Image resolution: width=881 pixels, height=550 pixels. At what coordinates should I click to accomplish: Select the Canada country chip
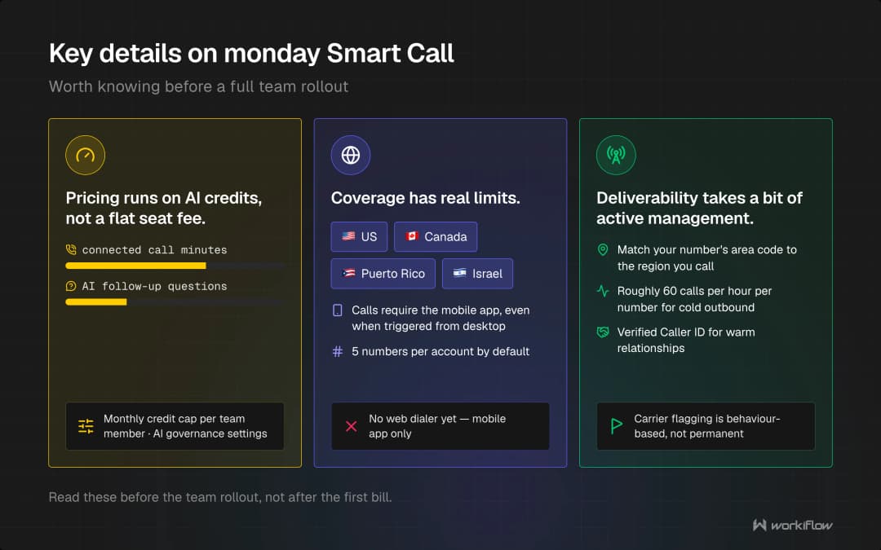[x=436, y=236]
